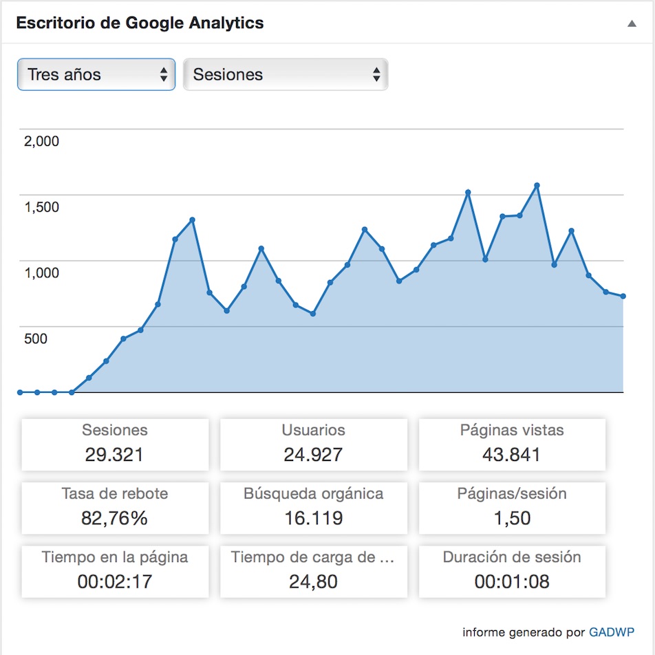Click the 500 axis label
The image size is (655, 655).
coord(36,339)
